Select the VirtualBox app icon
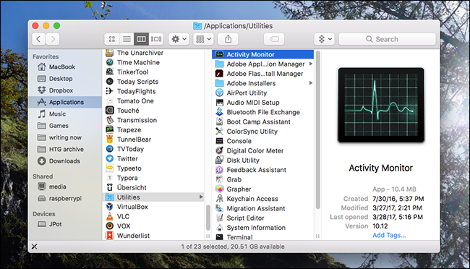470x269 pixels. (x=110, y=207)
